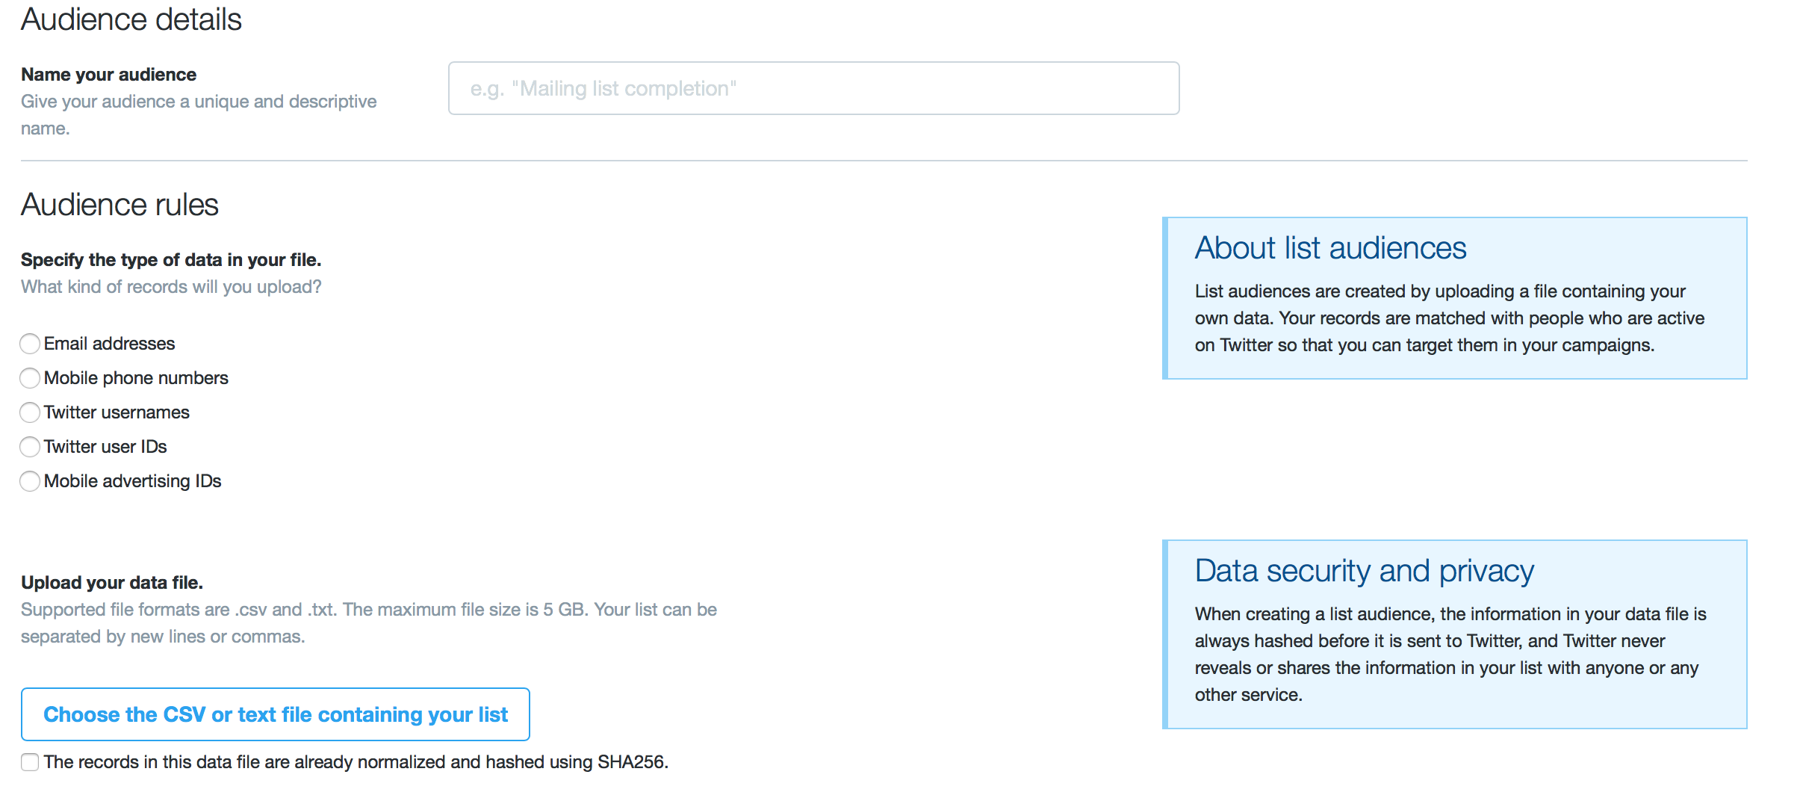Enable the already hashed using SHA256 checkbox
This screenshot has height=804, width=1800.
tap(30, 762)
